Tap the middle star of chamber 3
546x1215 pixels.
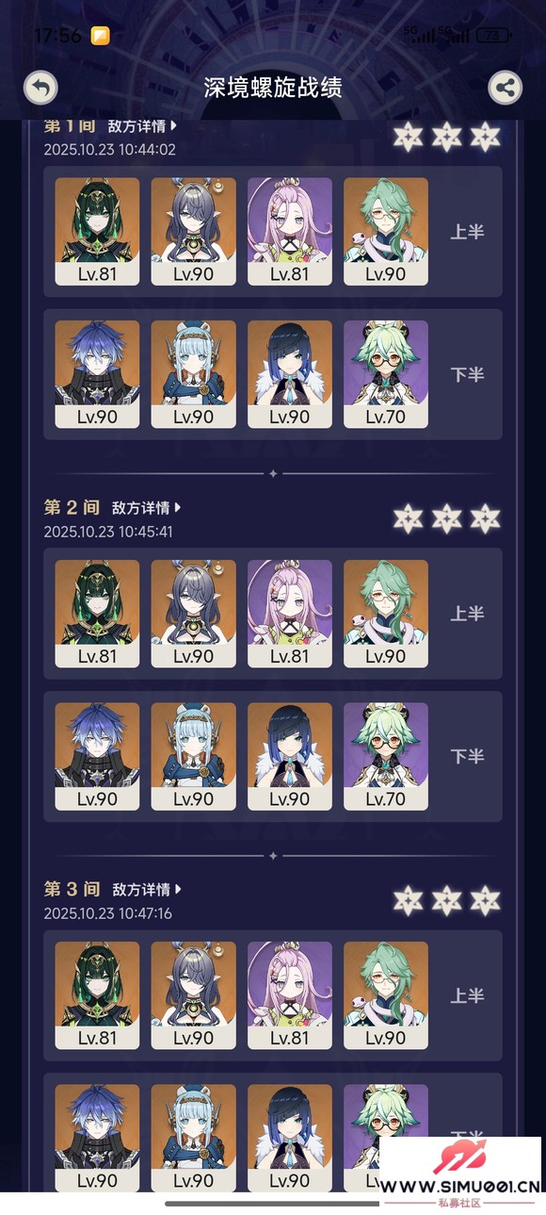click(446, 900)
